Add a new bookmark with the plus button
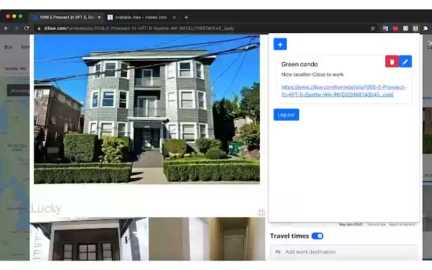Viewport: 432px width, 270px height. pyautogui.click(x=280, y=45)
